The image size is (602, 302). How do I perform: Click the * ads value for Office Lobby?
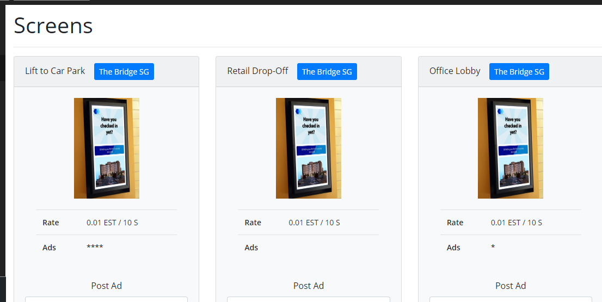(493, 246)
